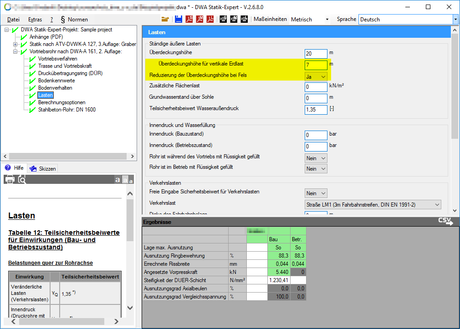Print the medium report (printer M icon)
460x329 pixels.
[x=234, y=19]
